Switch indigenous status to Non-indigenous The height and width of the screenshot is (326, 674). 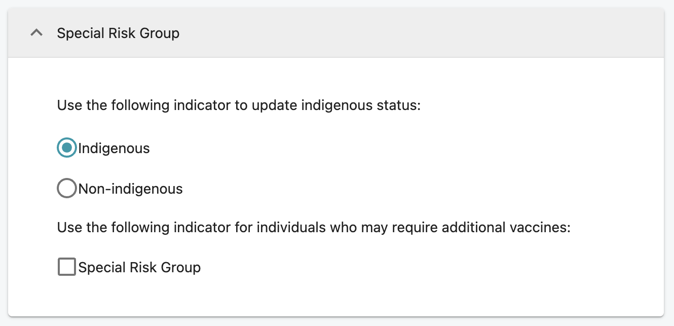(67, 188)
